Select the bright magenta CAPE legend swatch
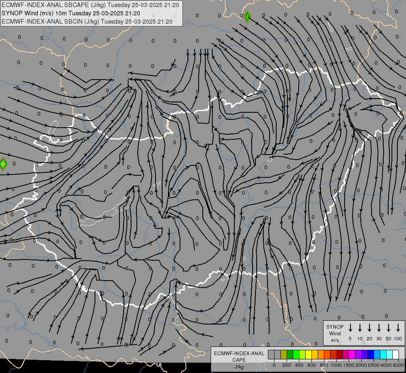Screen dimensions: 406x373 pos(352,354)
